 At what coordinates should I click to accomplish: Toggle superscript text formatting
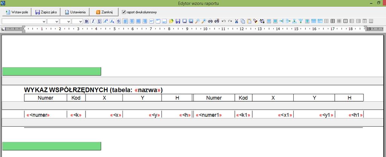106,21
